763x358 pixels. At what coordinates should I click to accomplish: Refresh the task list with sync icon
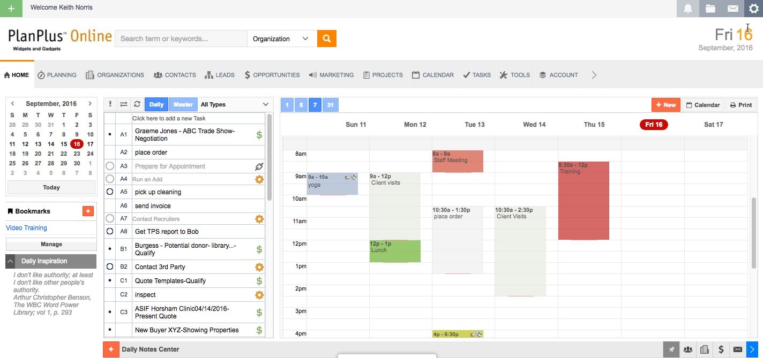pyautogui.click(x=137, y=104)
